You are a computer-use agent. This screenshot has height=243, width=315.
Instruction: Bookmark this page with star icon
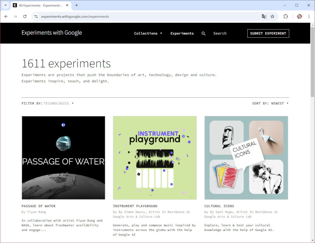pyautogui.click(x=272, y=17)
